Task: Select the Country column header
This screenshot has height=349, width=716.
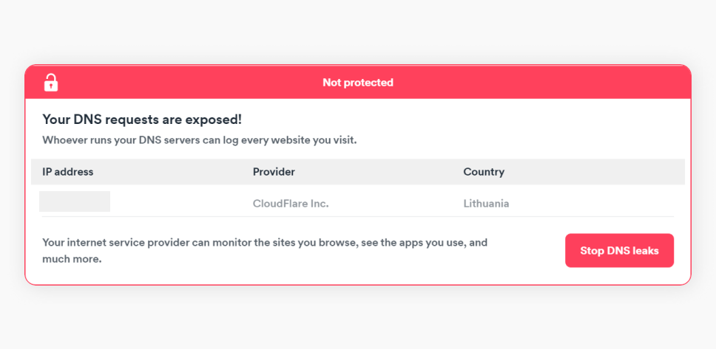Action: pos(484,172)
